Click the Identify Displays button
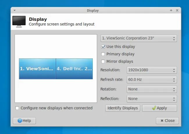189x134 pixels. [122, 108]
